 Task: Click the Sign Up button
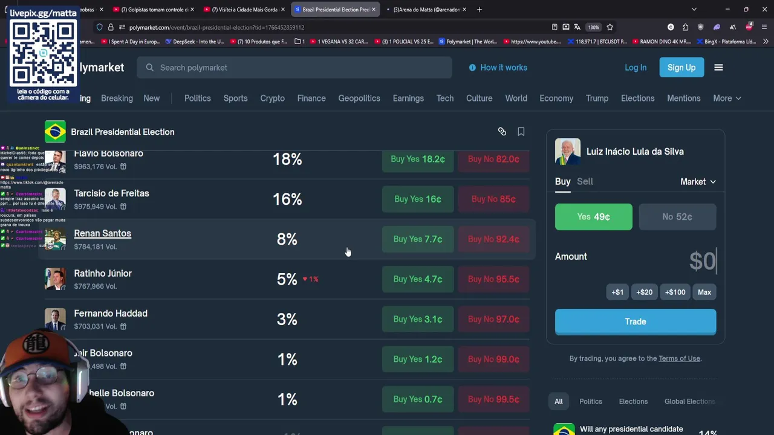(x=681, y=68)
